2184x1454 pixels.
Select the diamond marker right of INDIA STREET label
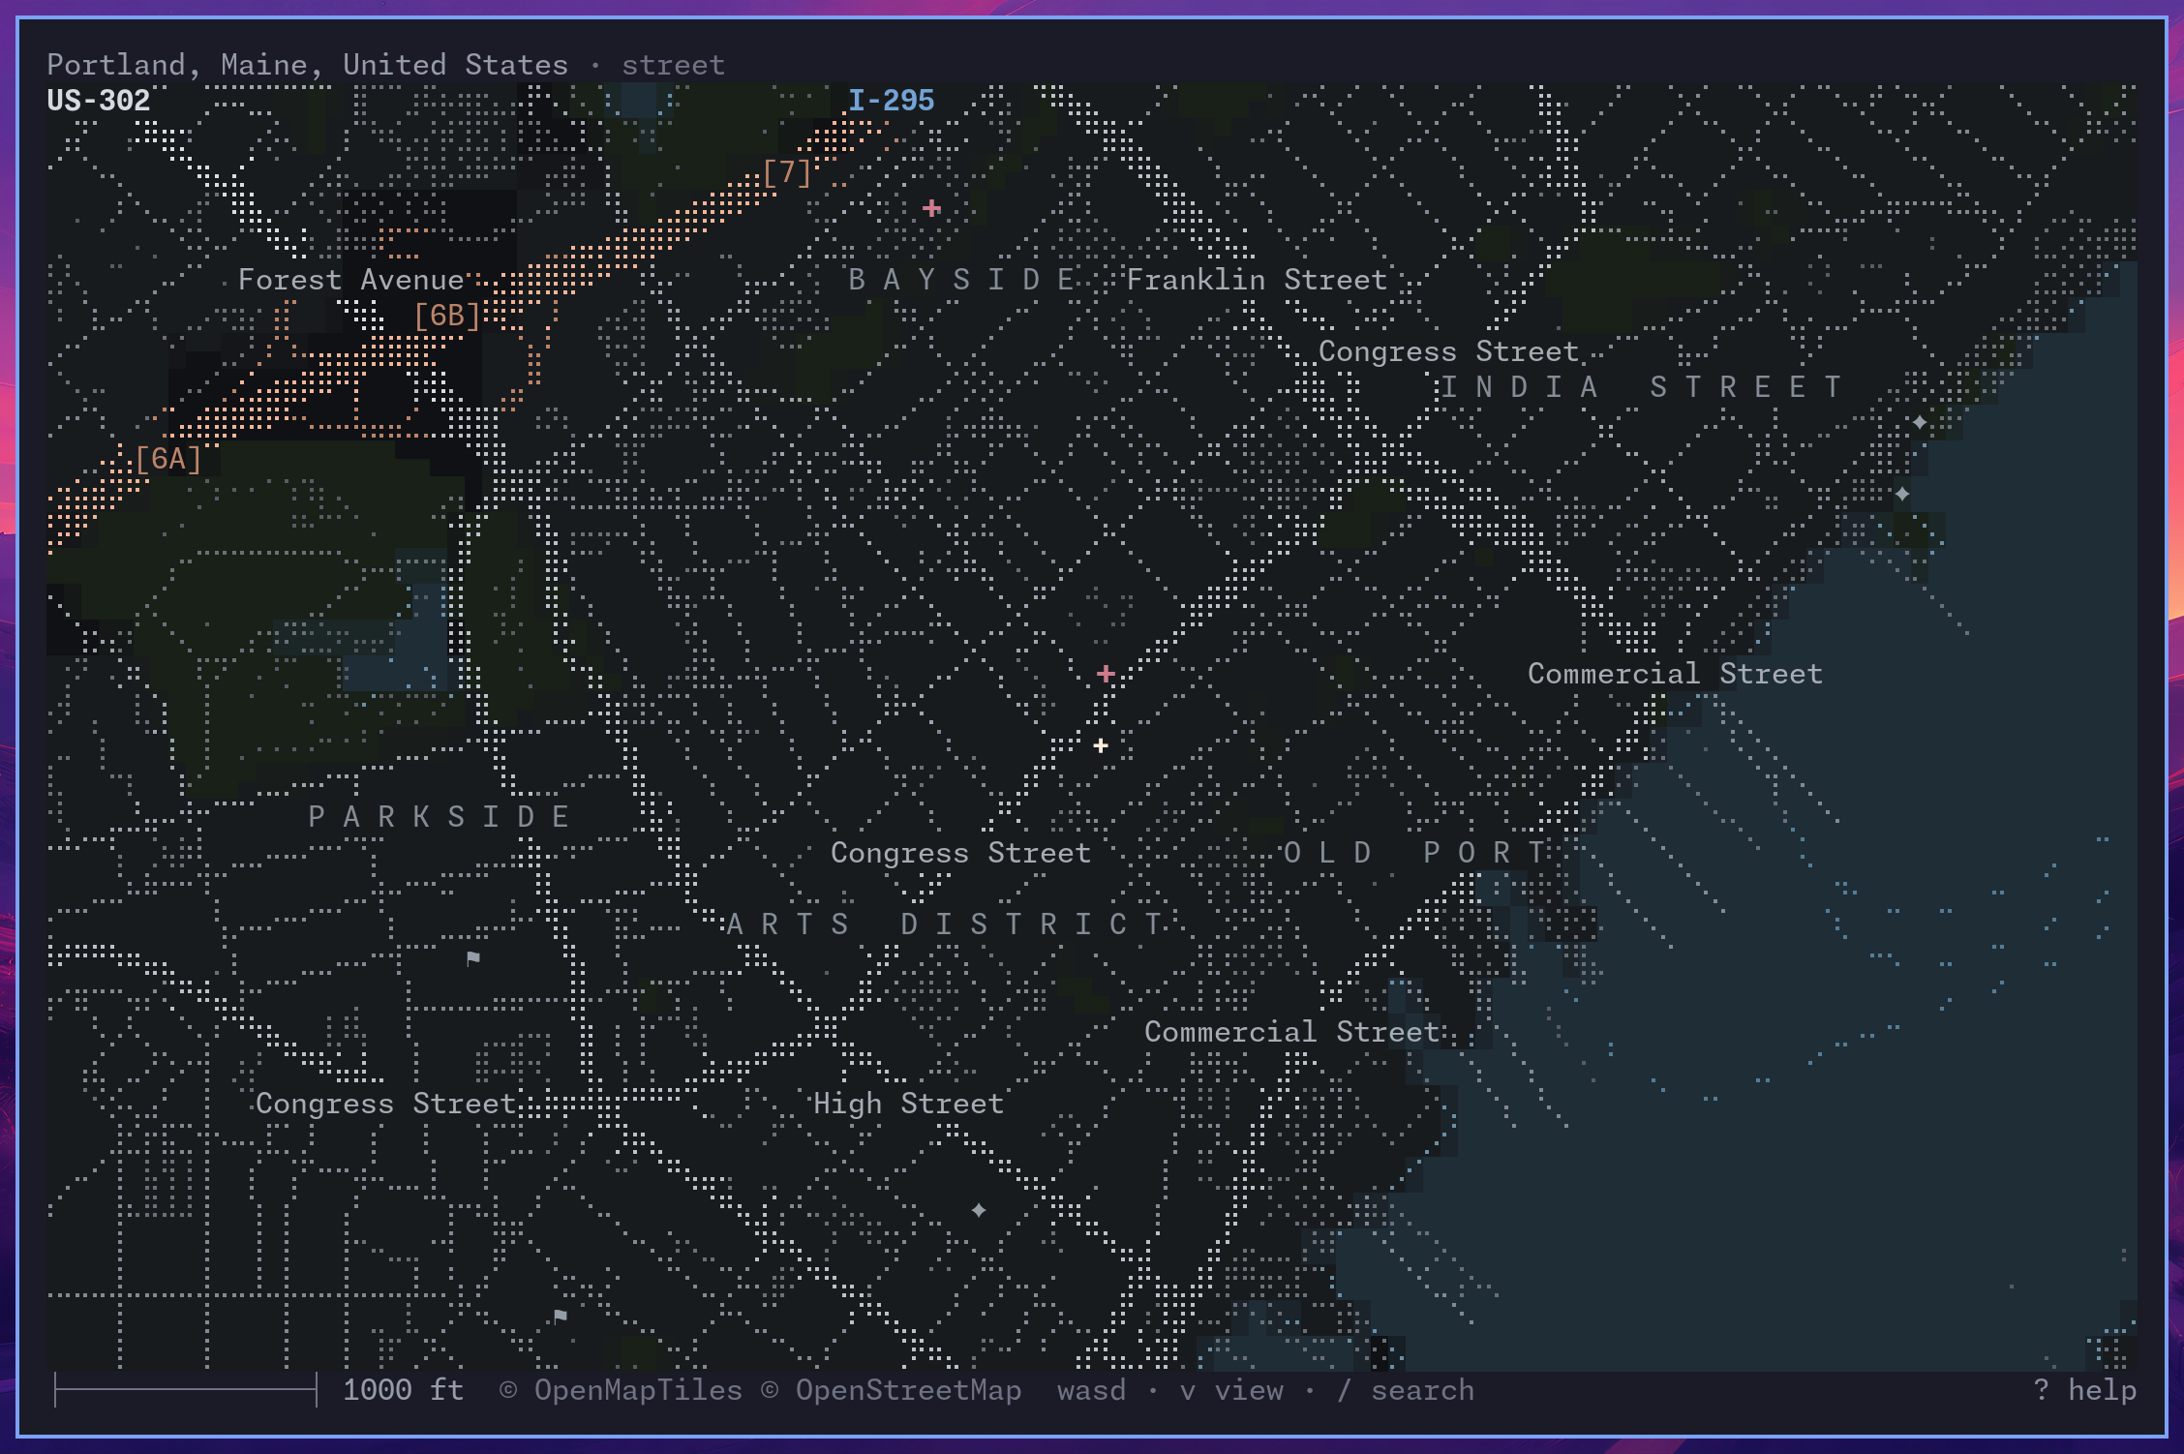click(x=1920, y=422)
